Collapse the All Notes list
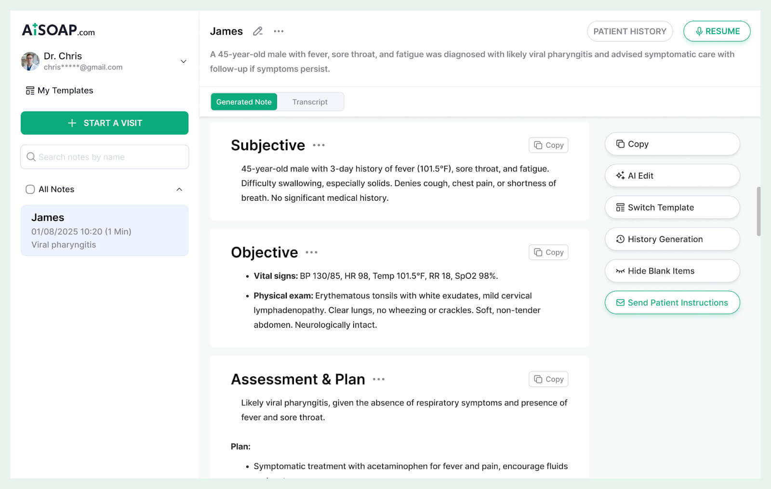Screen dimensions: 771x489 (179, 189)
